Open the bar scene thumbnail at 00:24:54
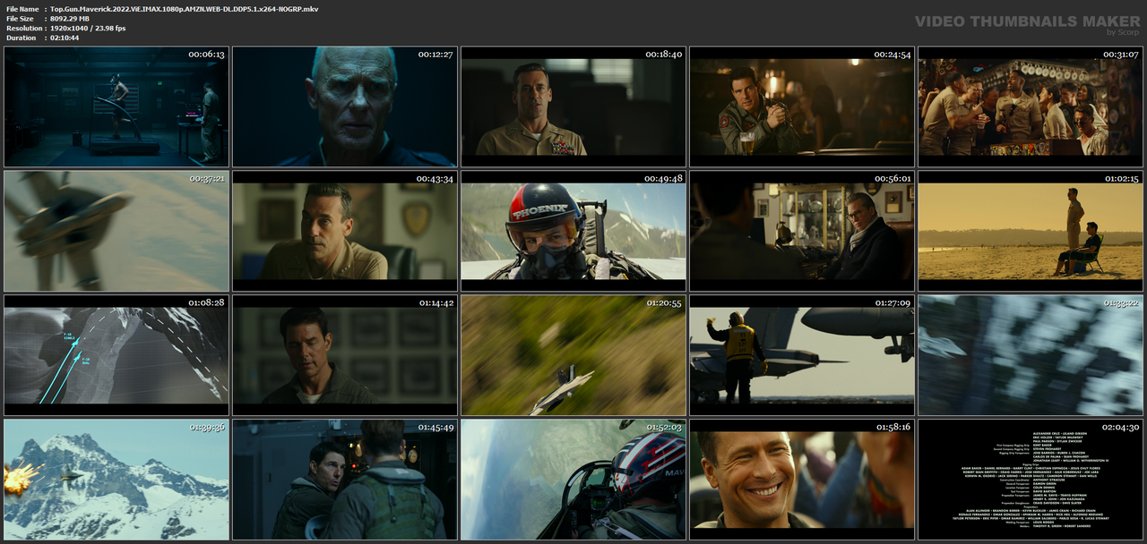The width and height of the screenshot is (1147, 544). pos(802,106)
